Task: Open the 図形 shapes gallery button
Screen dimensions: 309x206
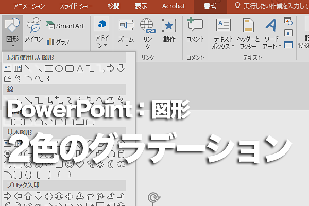Action: (x=12, y=33)
